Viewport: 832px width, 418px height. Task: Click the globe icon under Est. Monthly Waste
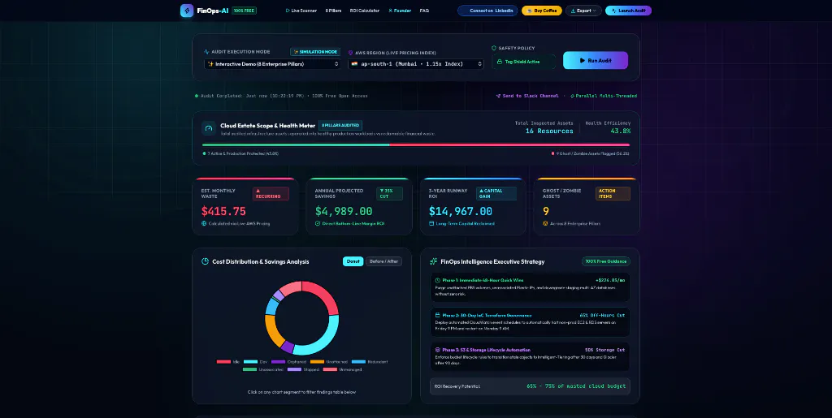(204, 223)
